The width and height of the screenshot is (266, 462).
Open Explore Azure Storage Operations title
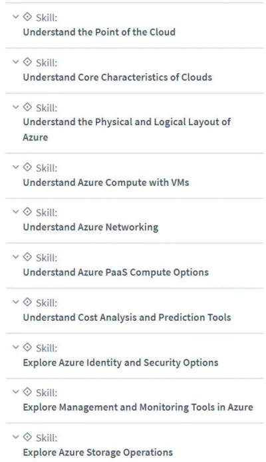98,452
